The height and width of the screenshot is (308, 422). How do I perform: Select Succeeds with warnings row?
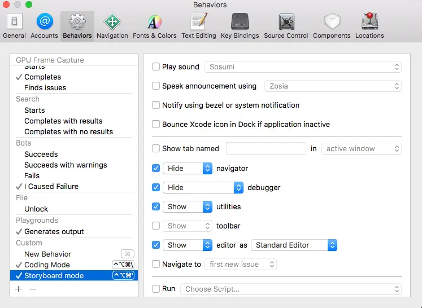pos(74,165)
